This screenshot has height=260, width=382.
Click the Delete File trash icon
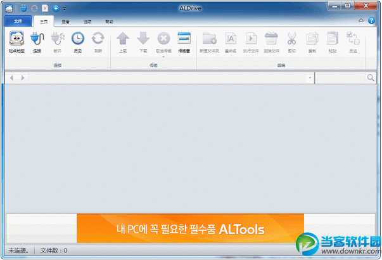click(271, 38)
